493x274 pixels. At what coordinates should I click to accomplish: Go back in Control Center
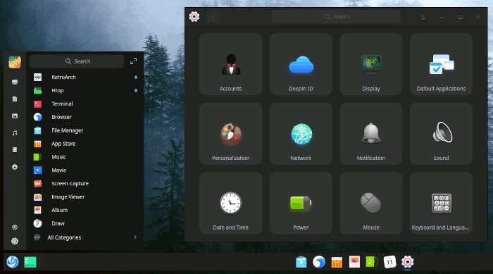(x=213, y=17)
